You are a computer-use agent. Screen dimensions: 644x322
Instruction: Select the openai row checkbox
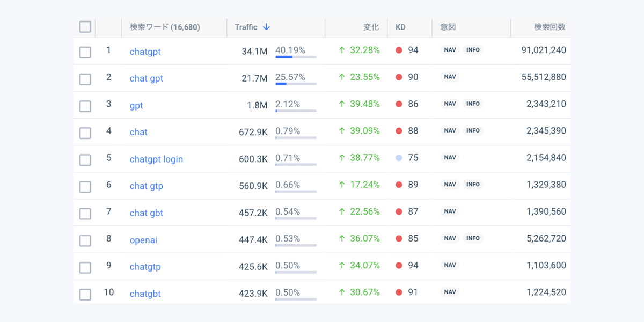[85, 240]
